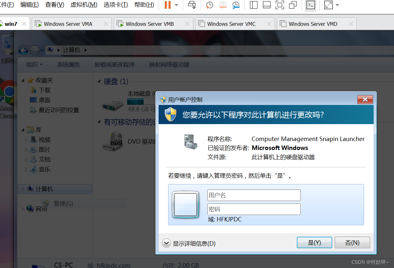Open the 查看(V) menu
This screenshot has height=268, width=394.
coord(54,5)
